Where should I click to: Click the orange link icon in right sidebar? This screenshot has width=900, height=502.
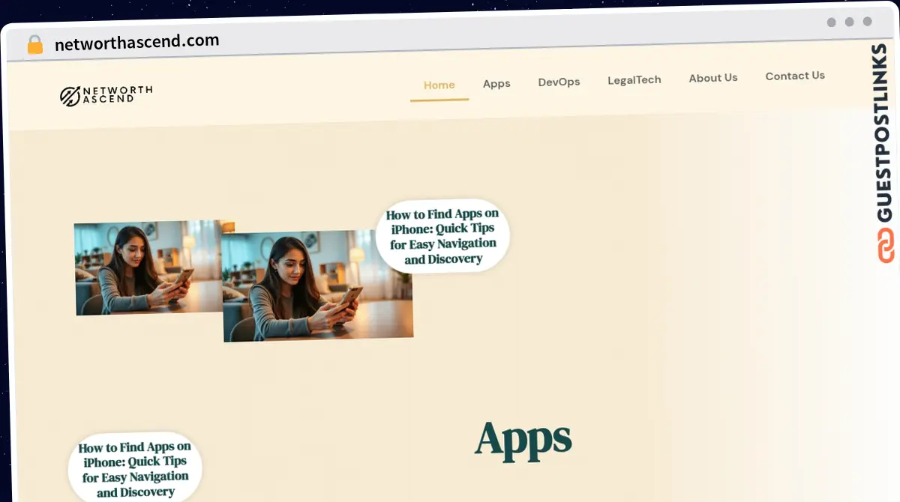pos(886,247)
